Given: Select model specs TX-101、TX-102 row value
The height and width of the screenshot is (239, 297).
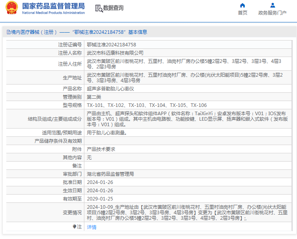Looking at the screenshot, I should click(147, 105).
